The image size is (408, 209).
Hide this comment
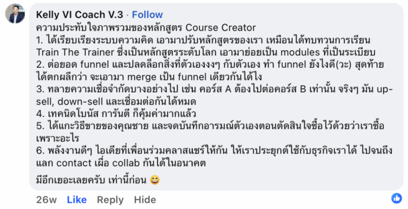click(x=145, y=199)
